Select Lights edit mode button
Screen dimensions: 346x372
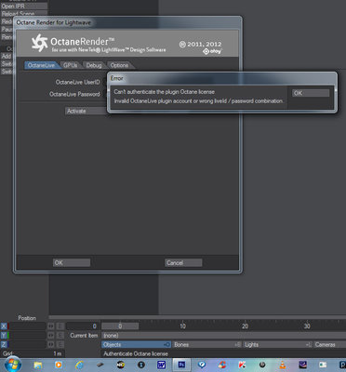tap(278, 345)
